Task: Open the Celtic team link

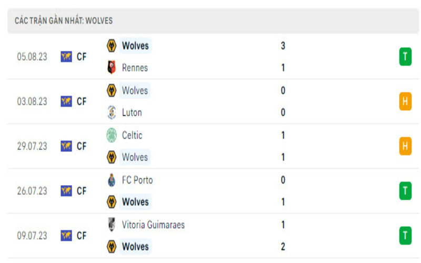Action: pos(132,135)
